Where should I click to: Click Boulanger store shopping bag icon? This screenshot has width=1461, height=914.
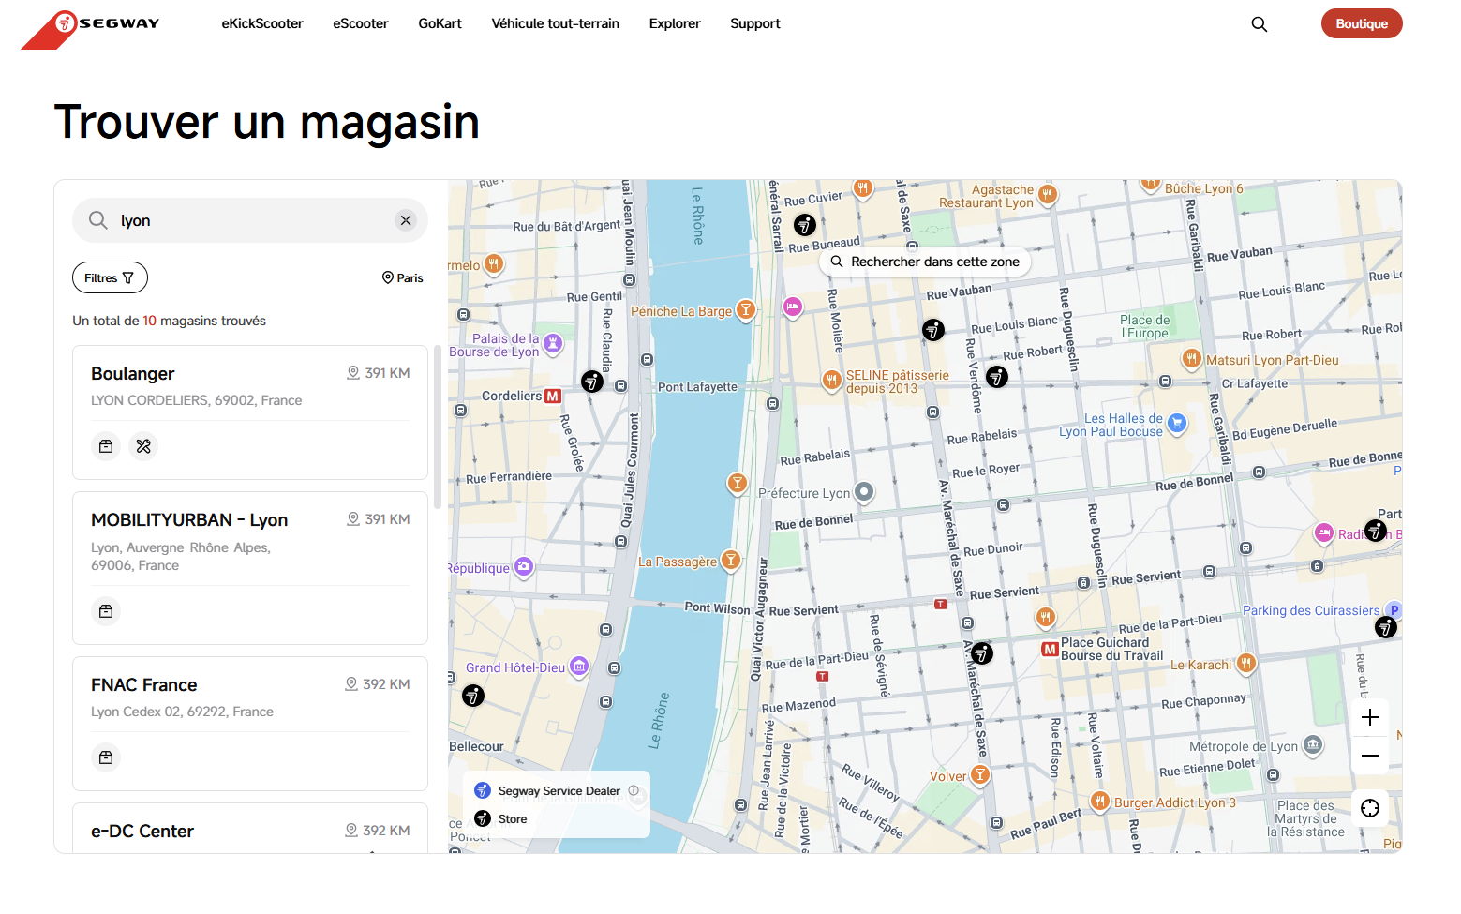[106, 446]
